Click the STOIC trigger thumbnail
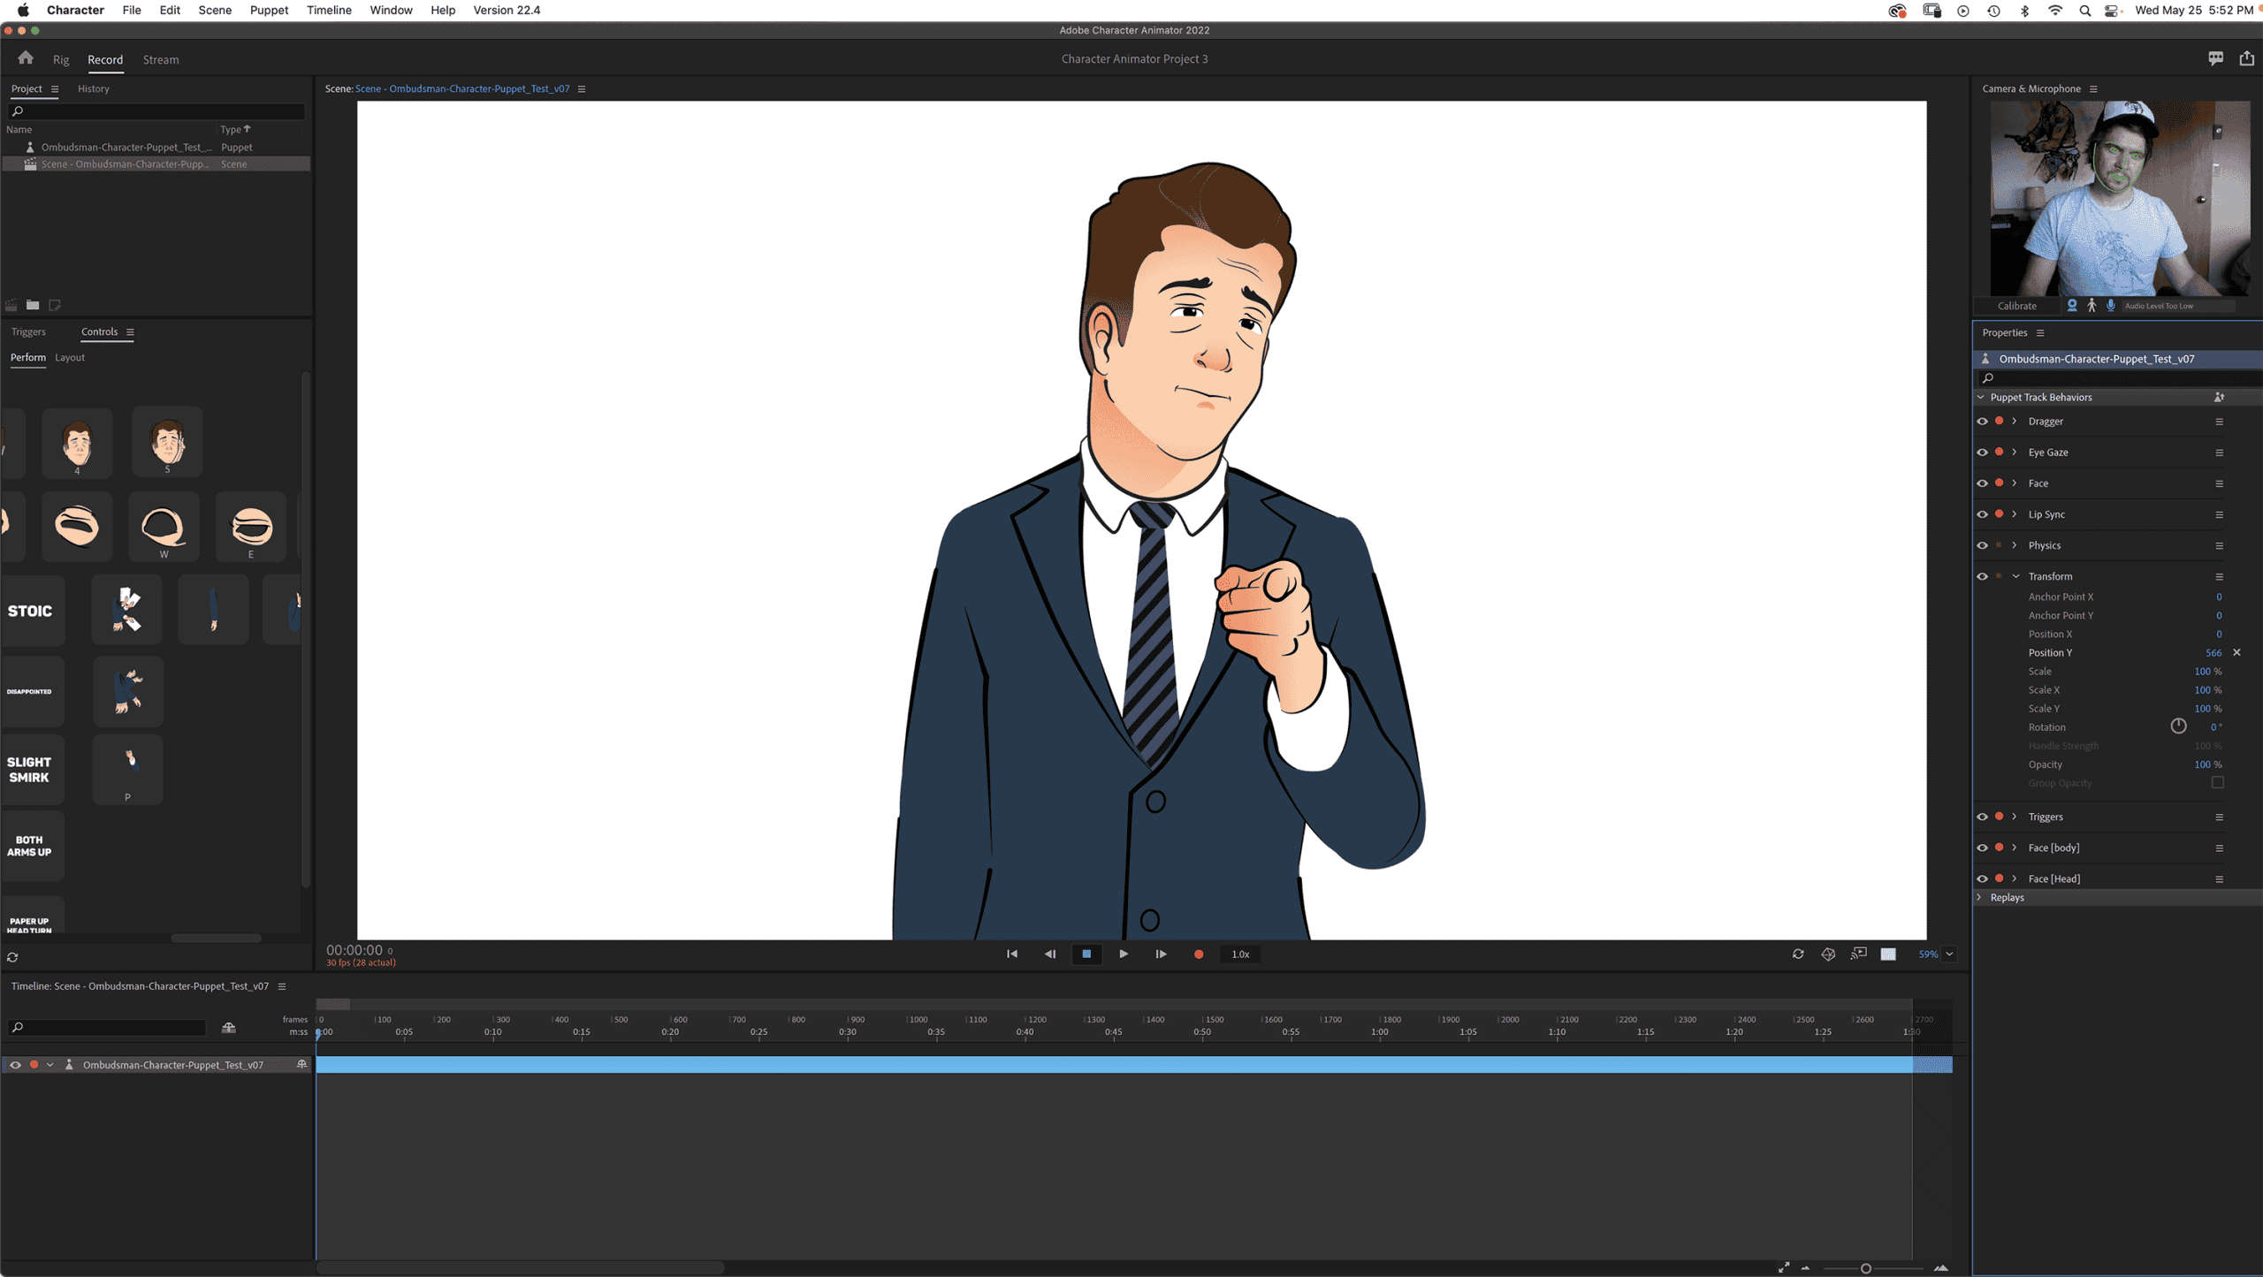 pyautogui.click(x=31, y=611)
